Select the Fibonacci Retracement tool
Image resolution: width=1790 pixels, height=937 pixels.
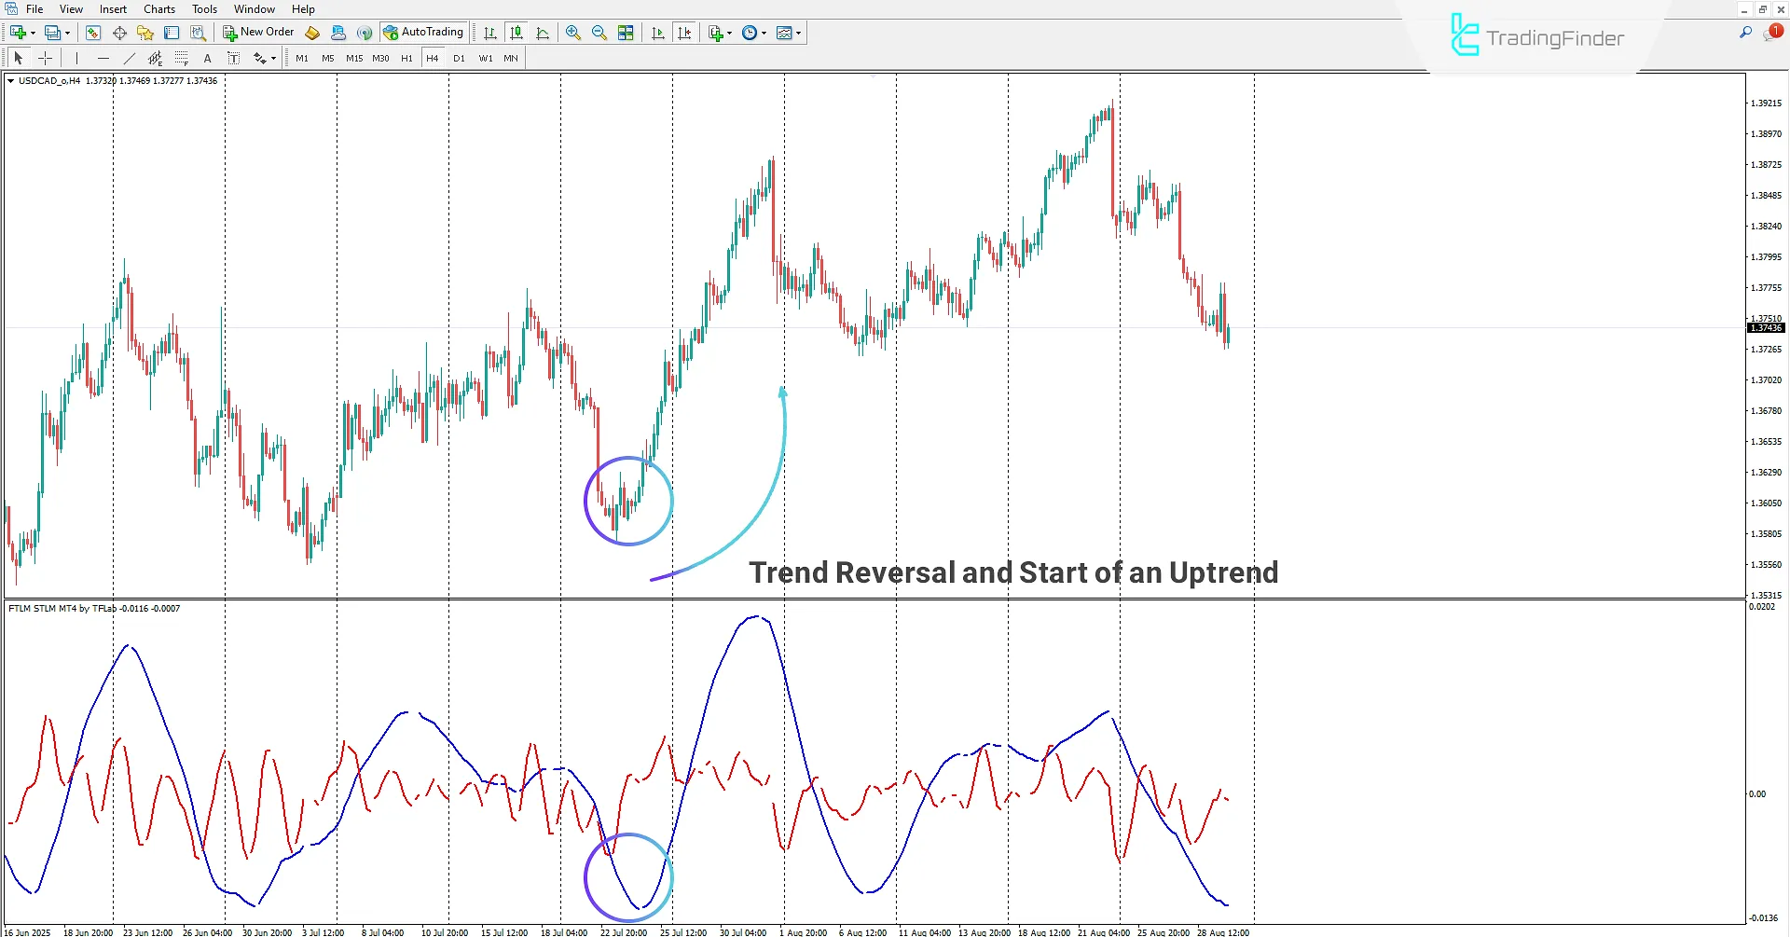pyautogui.click(x=182, y=58)
